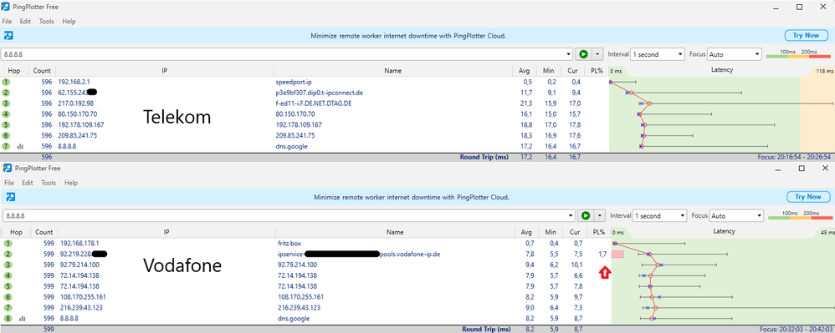Open Help menu in Vodafone window
The image size is (835, 333).
(x=71, y=183)
